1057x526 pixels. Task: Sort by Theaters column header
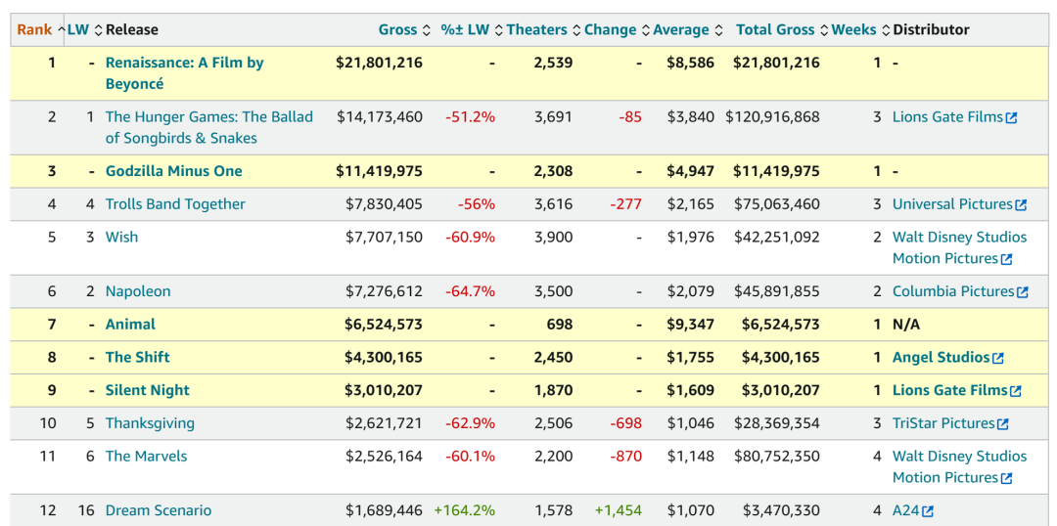(536, 30)
